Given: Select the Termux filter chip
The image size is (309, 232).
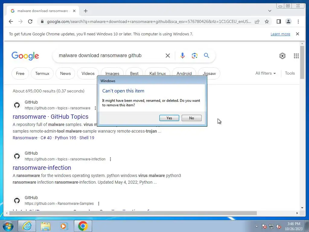Looking at the screenshot, I should (42, 73).
